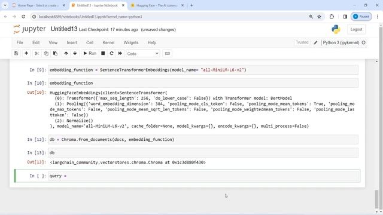Click the Last Checkpoint 17 minutes ago text

(x=108, y=29)
